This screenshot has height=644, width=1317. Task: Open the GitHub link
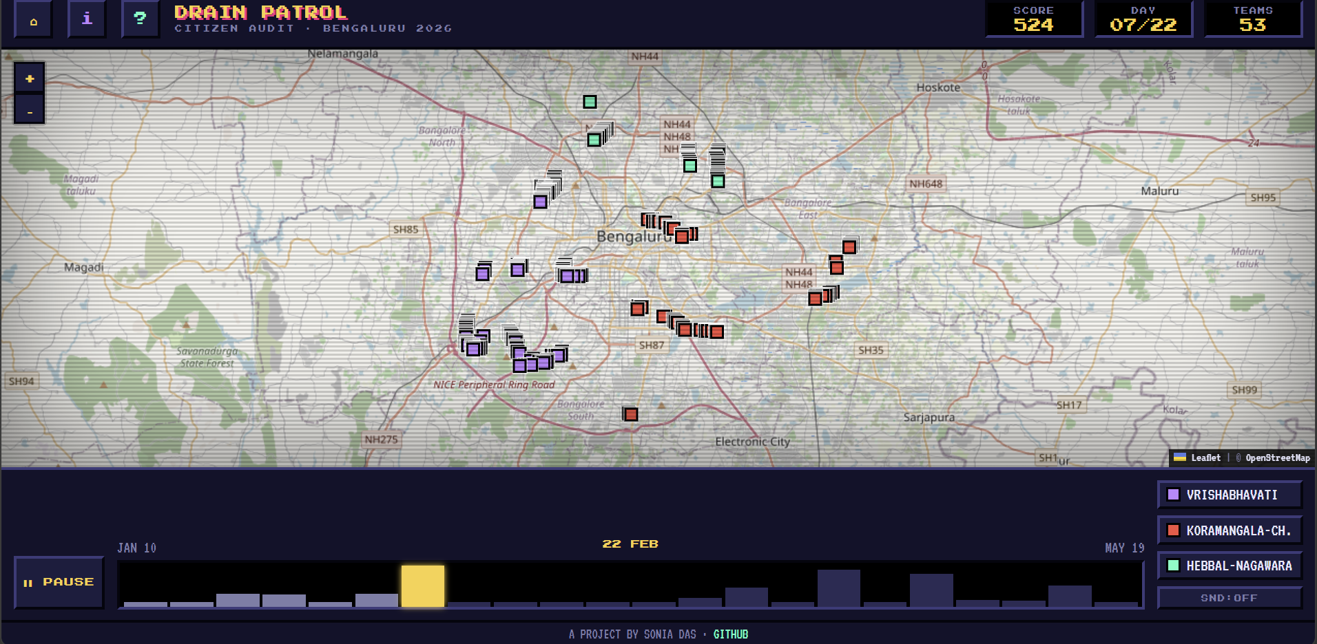pos(731,634)
